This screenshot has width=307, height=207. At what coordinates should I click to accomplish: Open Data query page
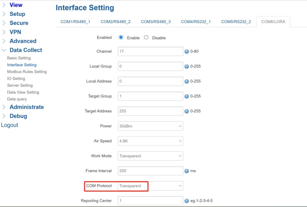coord(17,99)
